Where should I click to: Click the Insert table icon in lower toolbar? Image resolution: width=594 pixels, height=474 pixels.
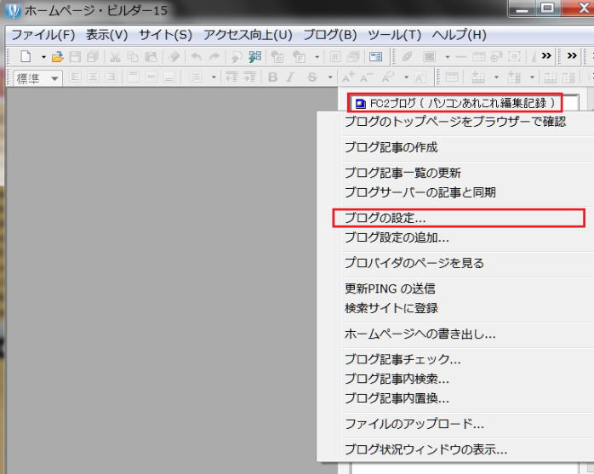click(x=452, y=77)
